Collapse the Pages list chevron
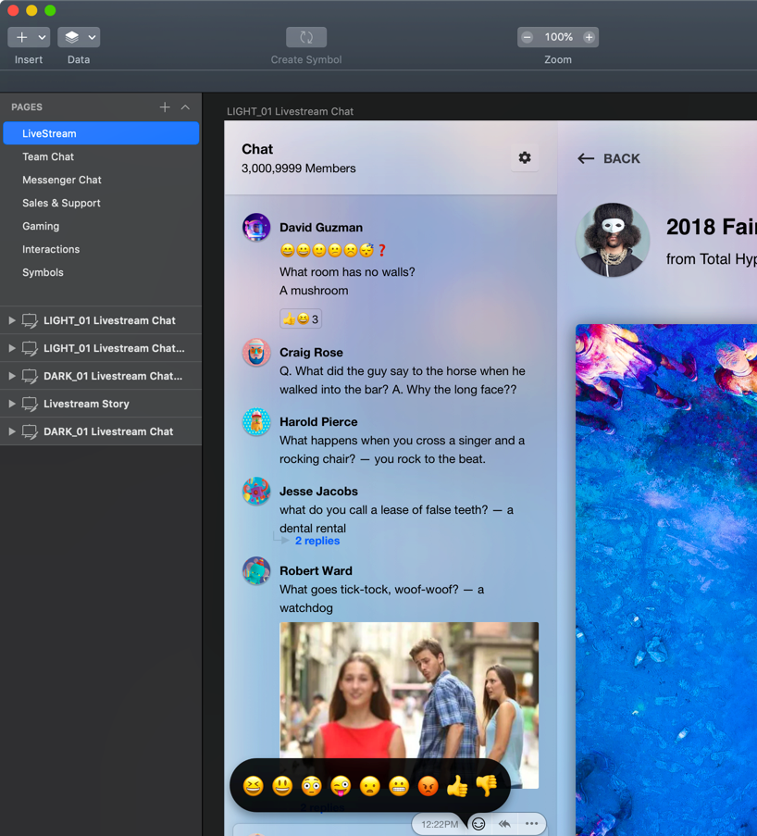The width and height of the screenshot is (757, 836). (x=186, y=107)
